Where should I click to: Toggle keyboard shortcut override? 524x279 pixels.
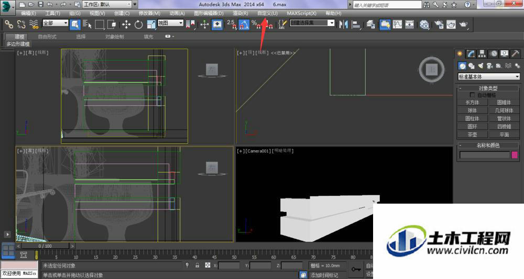pyautogui.click(x=217, y=24)
